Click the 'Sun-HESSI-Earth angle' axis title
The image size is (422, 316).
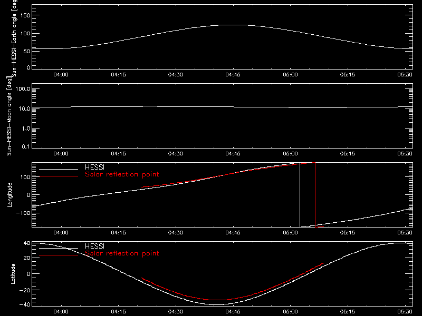14,38
